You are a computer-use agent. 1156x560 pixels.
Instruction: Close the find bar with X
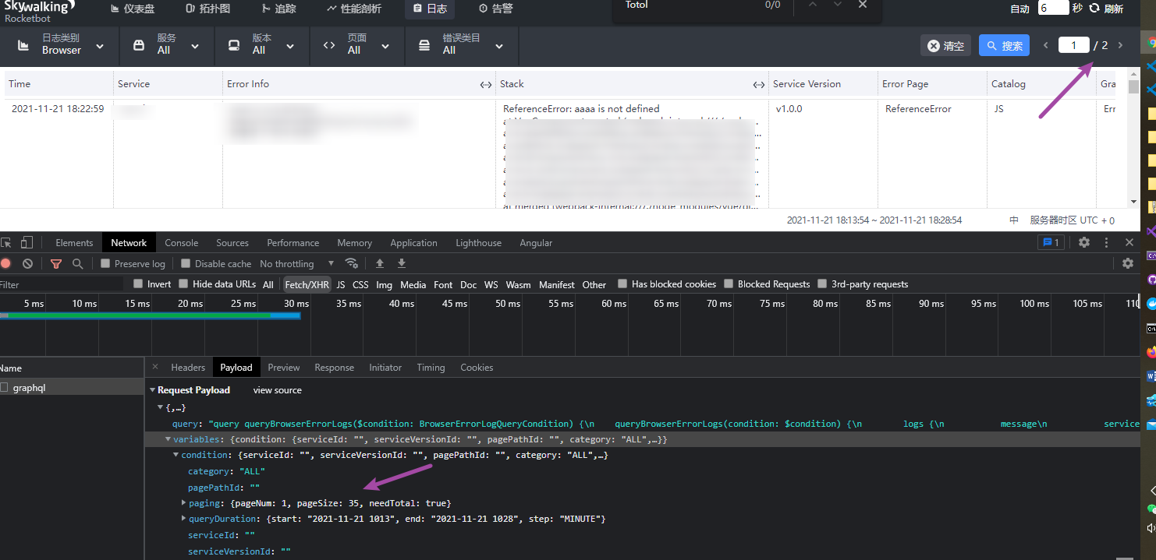863,5
